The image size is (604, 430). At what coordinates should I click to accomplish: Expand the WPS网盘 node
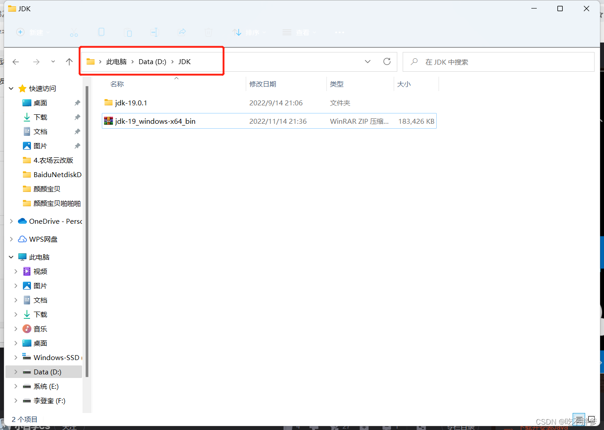[x=11, y=239]
